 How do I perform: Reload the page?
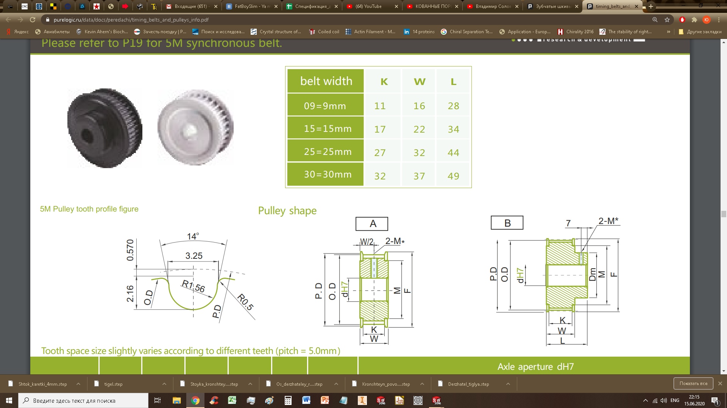33,20
